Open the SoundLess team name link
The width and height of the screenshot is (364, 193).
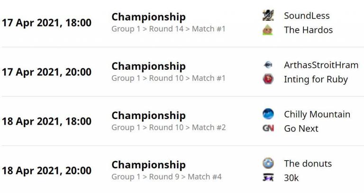pyautogui.click(x=307, y=16)
